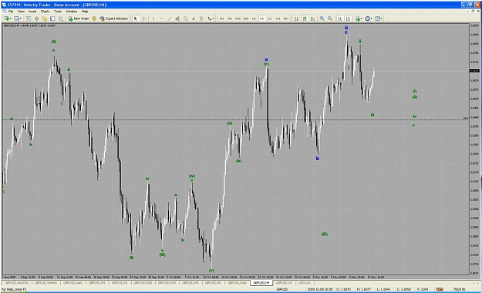Toggle the H1 timeframe button

coord(254,18)
